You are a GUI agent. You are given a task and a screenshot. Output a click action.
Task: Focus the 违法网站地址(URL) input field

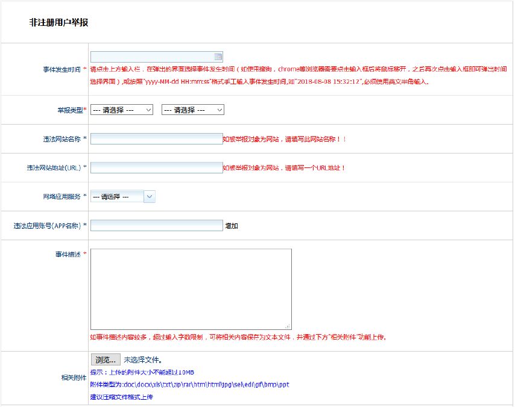157,167
